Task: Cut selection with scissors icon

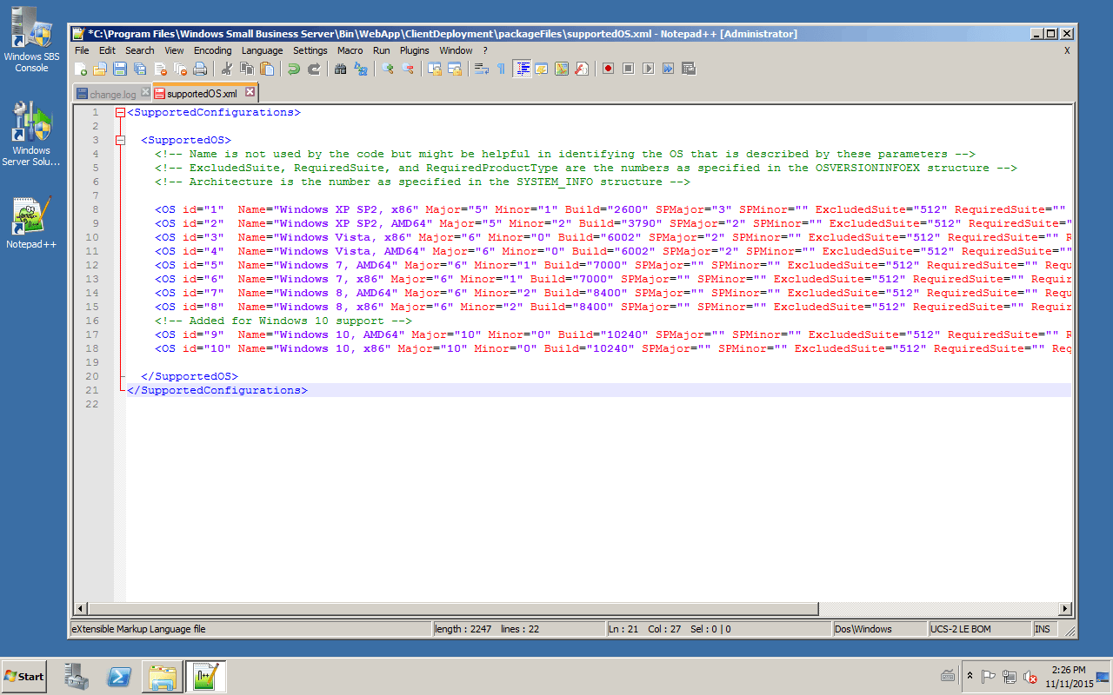Action: [227, 69]
